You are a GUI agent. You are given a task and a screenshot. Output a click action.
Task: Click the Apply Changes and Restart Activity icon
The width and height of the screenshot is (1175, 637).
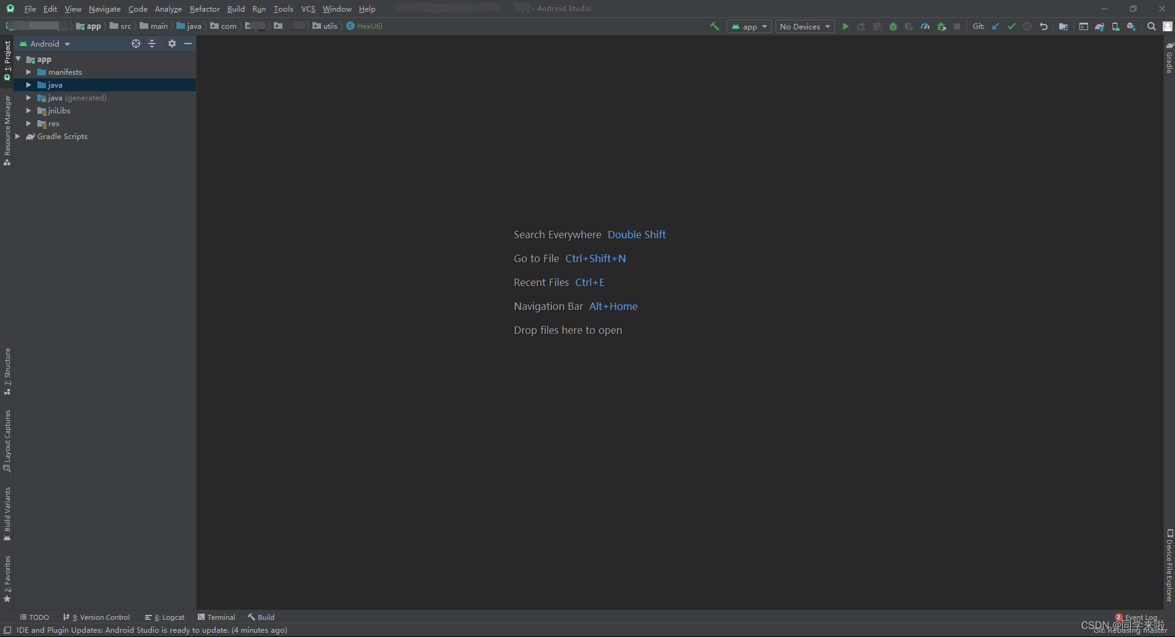[x=861, y=26]
